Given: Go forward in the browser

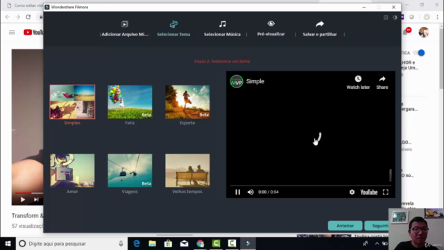Looking at the screenshot, I should (18, 17).
